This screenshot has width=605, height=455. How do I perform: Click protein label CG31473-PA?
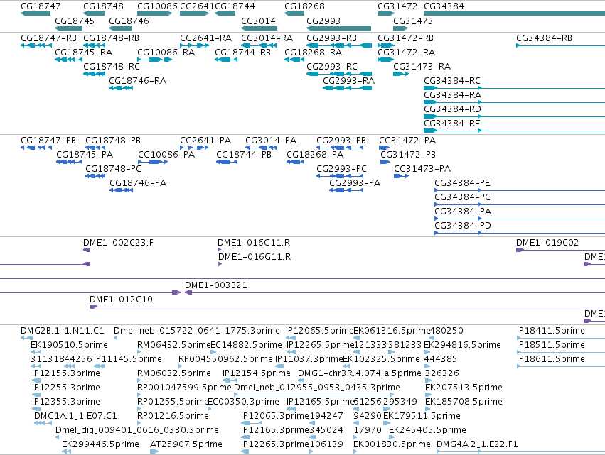pos(422,169)
